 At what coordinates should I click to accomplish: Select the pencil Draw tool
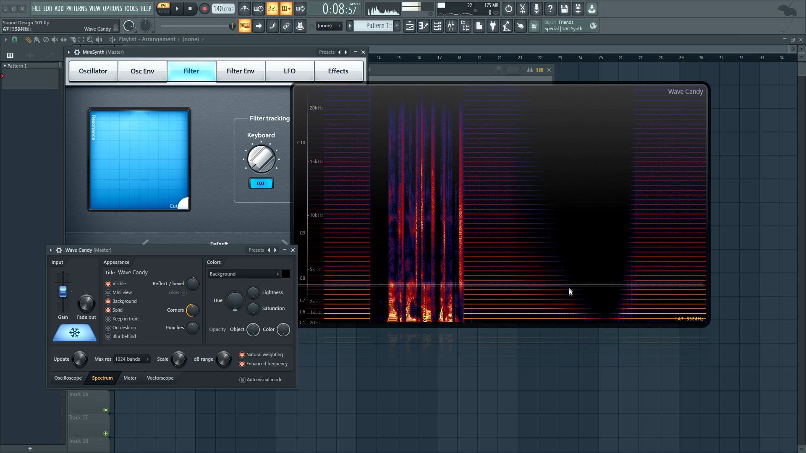tap(28, 40)
